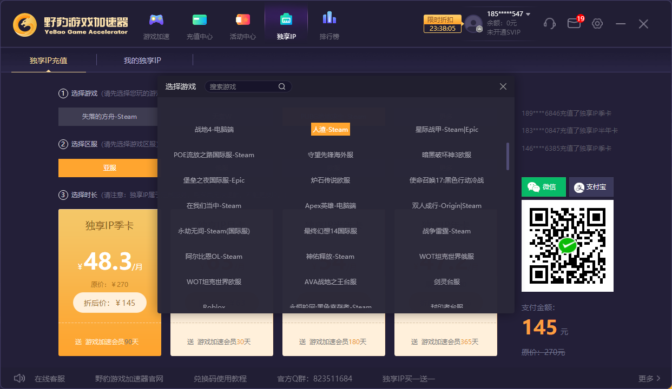Viewport: 672px width, 389px height.
Task: Choose 微信 payment method
Action: (544, 187)
